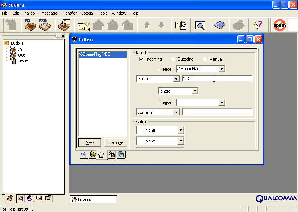The image size is (298, 212).
Task: Switch to Address Book tab under Filters
Action: coord(83,154)
